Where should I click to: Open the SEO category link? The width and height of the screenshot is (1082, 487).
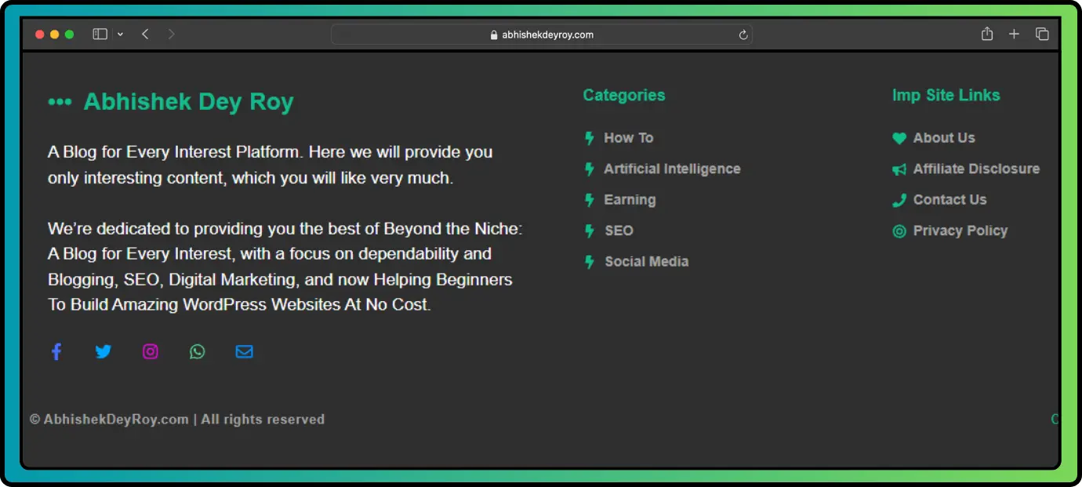619,231
